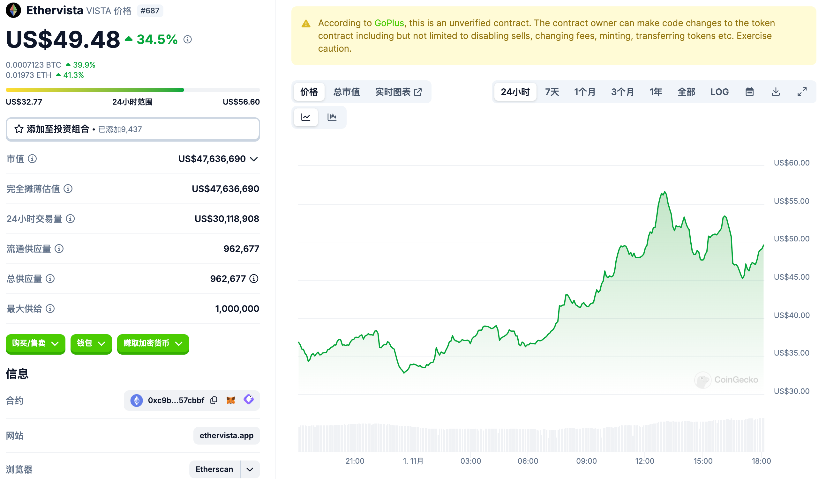The height and width of the screenshot is (479, 826).
Task: Visit the ethervista.app website link
Action: click(226, 435)
